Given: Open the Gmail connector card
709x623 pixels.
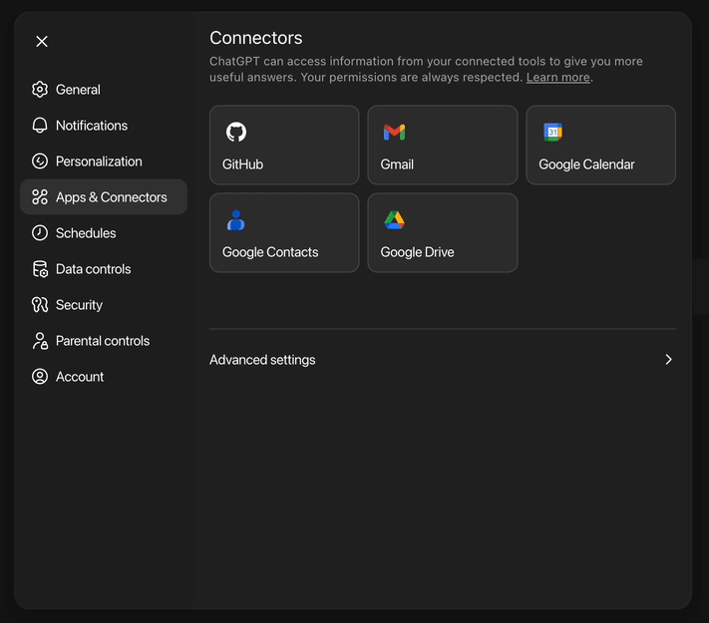Looking at the screenshot, I should tap(442, 146).
